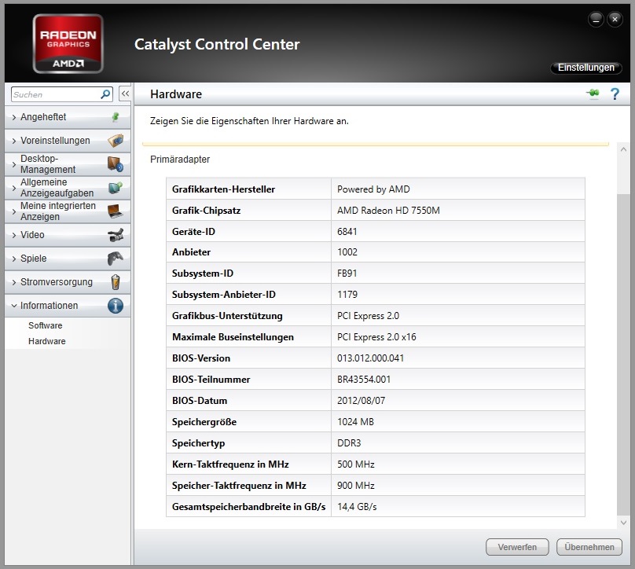Click the Allgemeine Anzeigeaufgaben monitor icon
The image size is (635, 569).
[x=116, y=188]
